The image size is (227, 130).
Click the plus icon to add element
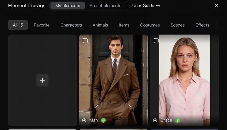coord(42,80)
